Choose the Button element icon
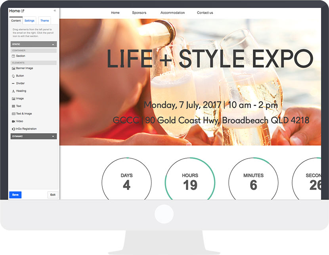This screenshot has height=255, width=329. coord(13,76)
